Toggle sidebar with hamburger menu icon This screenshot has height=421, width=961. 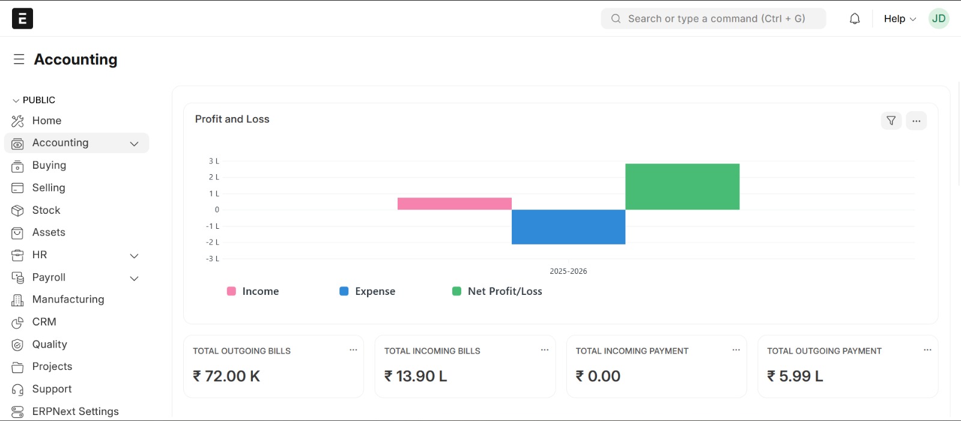pos(19,59)
